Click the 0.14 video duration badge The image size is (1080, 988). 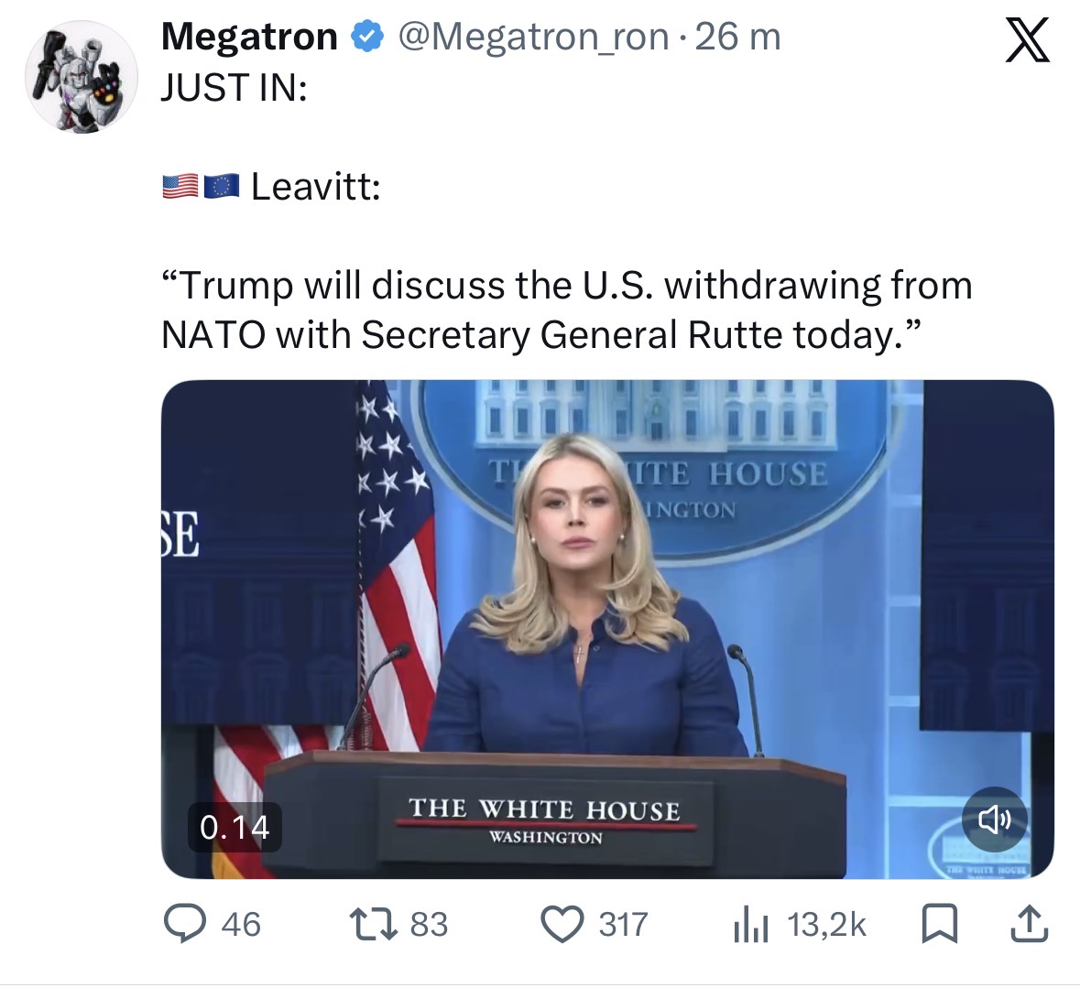[235, 827]
